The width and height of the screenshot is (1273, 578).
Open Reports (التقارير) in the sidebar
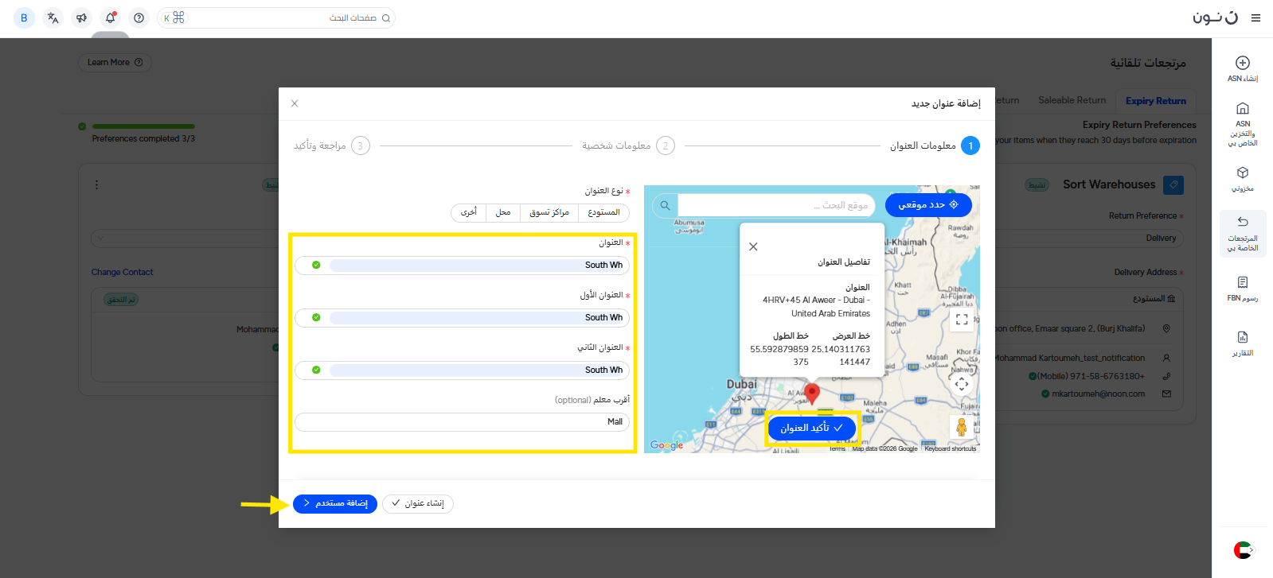[x=1242, y=343]
